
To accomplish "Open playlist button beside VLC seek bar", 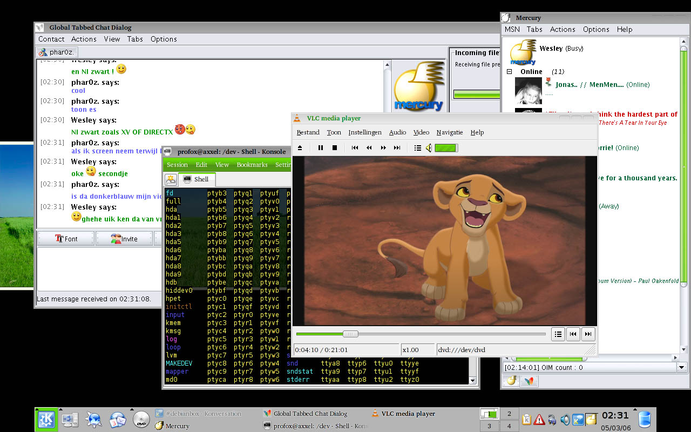I will [x=558, y=334].
